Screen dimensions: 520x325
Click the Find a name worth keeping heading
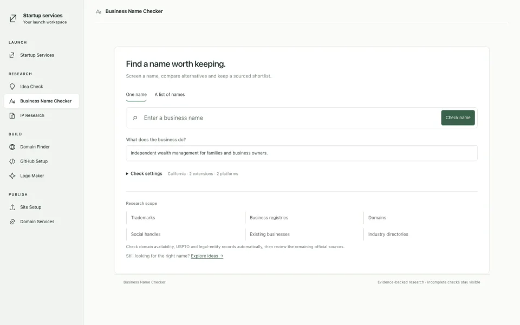[x=175, y=64]
